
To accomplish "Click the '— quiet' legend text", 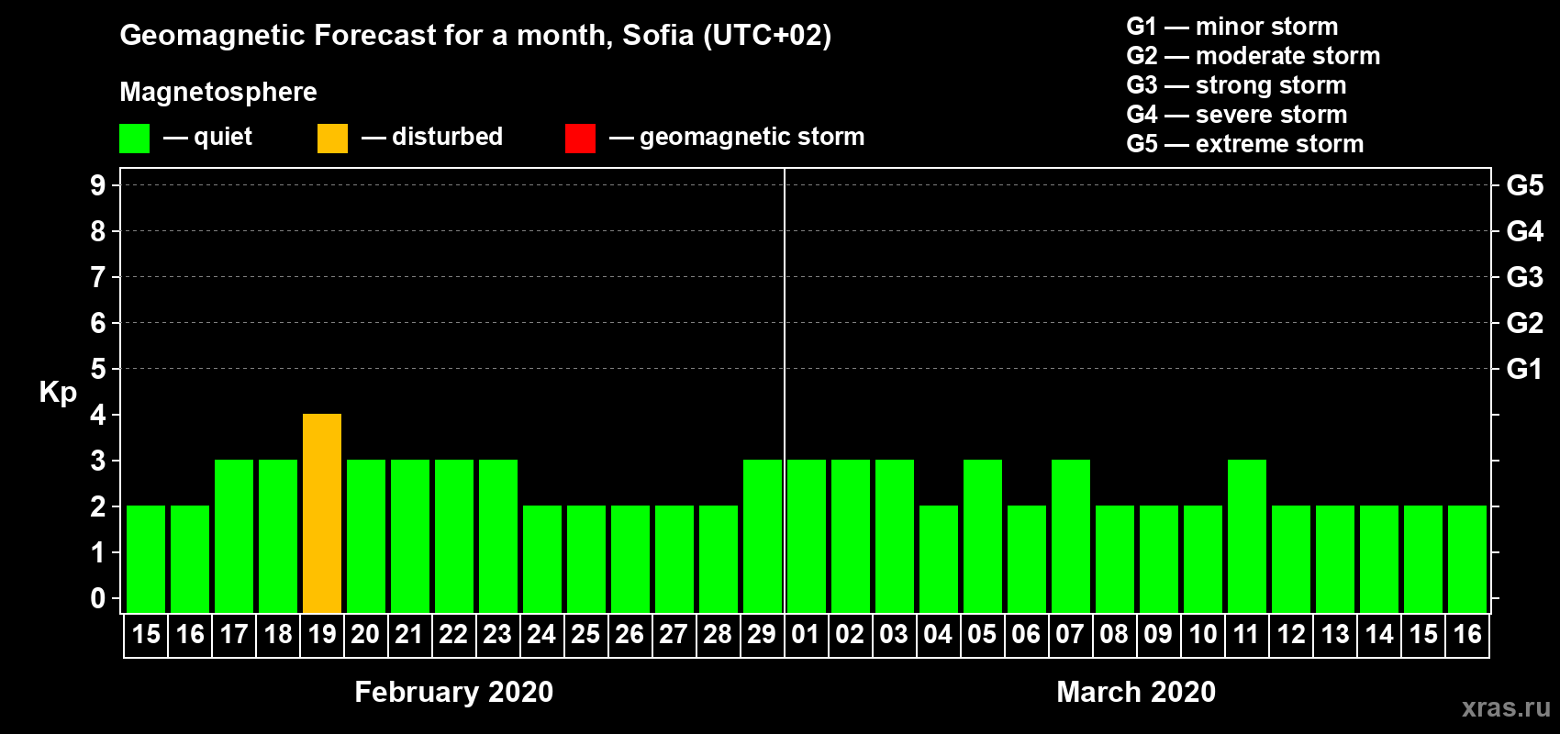I will point(207,138).
